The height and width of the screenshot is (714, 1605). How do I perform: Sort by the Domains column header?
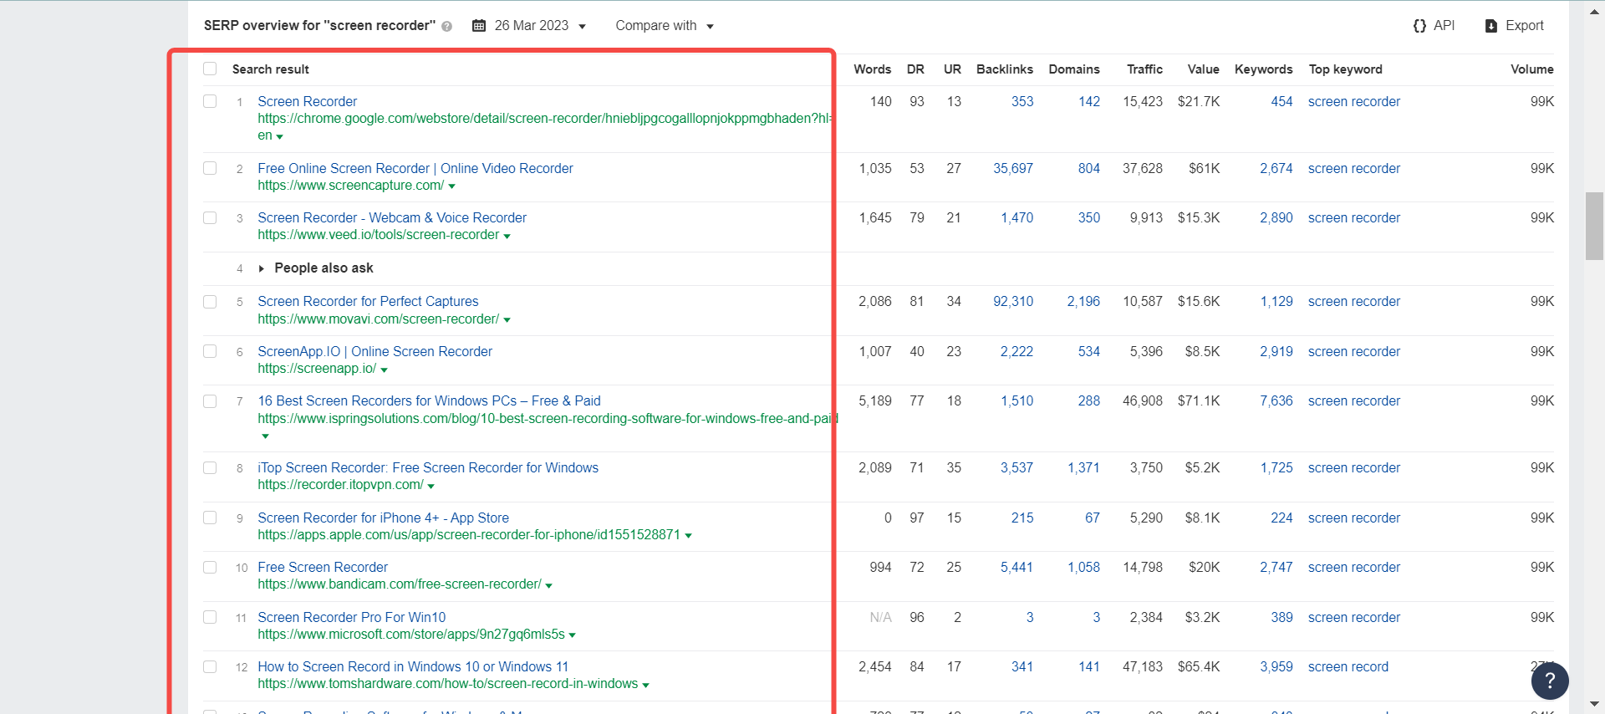tap(1074, 69)
